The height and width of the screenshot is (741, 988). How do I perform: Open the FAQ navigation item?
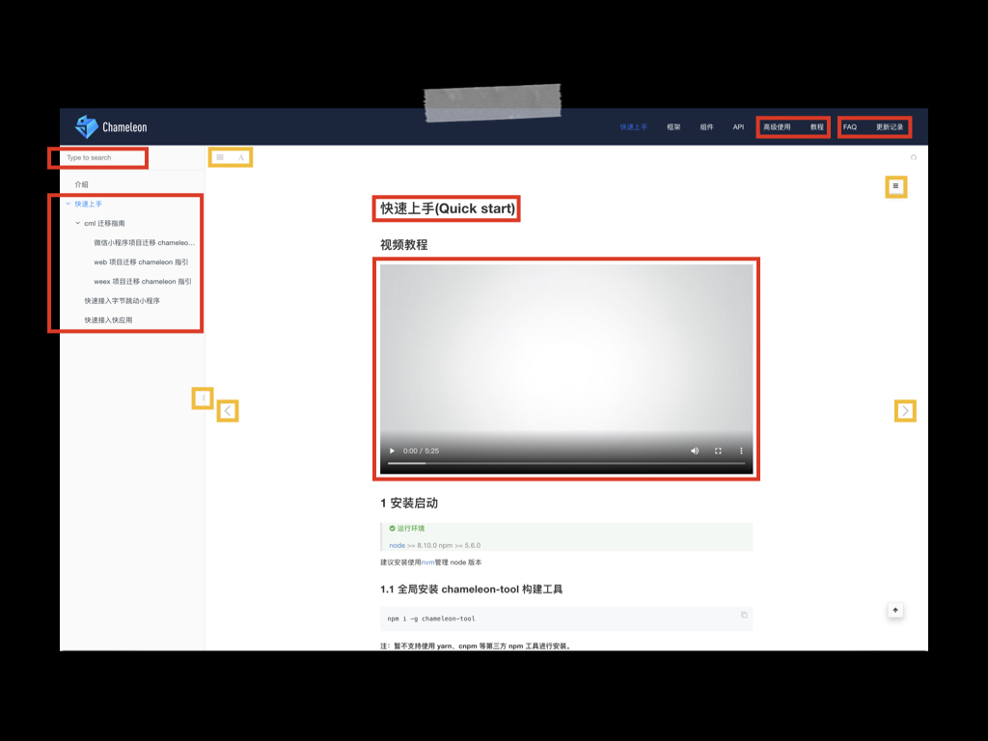(850, 127)
